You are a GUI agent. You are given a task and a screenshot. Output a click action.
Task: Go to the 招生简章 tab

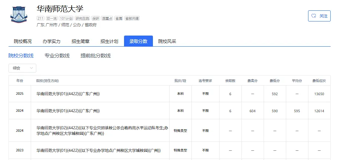(80, 41)
